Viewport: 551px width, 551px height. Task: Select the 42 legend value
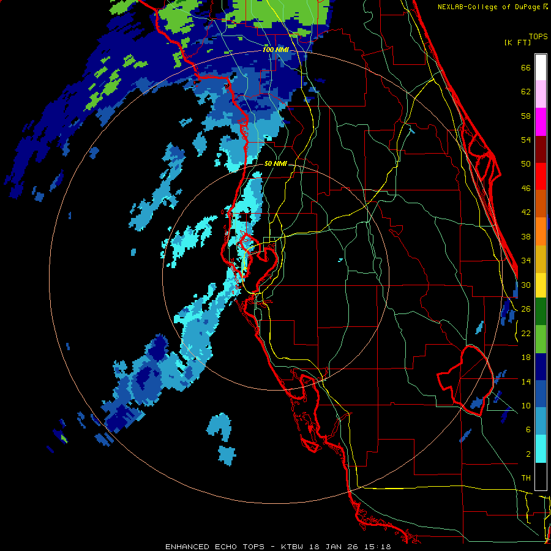tap(526, 212)
